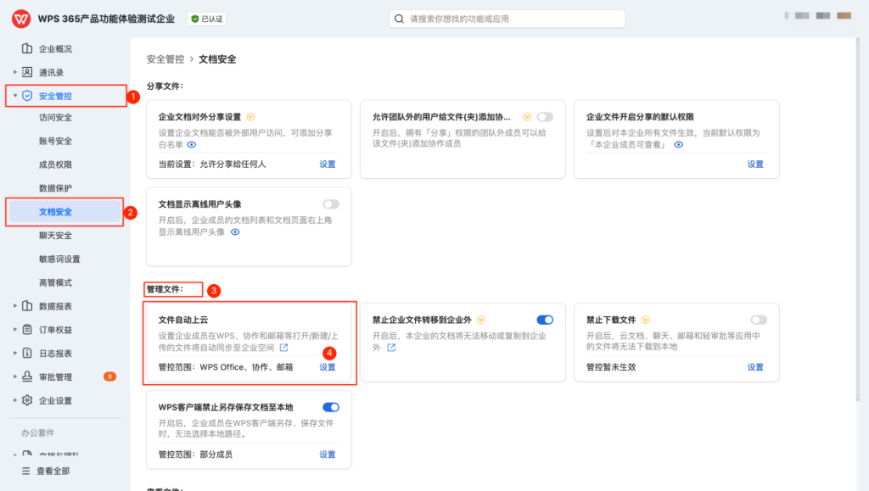Screen dimensions: 869x491
Task: Click 设置 link in 禁止下载文件 card
Action: click(754, 367)
